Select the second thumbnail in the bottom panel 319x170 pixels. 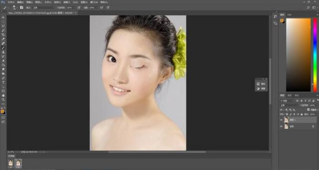[18, 163]
